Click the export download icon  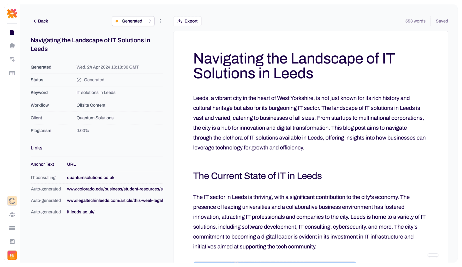click(x=180, y=21)
